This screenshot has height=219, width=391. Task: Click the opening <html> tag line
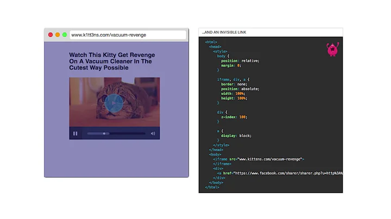point(211,42)
